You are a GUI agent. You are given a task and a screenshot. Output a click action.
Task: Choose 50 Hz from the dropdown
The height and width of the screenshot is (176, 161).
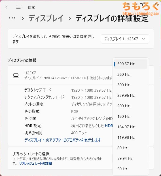coord(131,169)
